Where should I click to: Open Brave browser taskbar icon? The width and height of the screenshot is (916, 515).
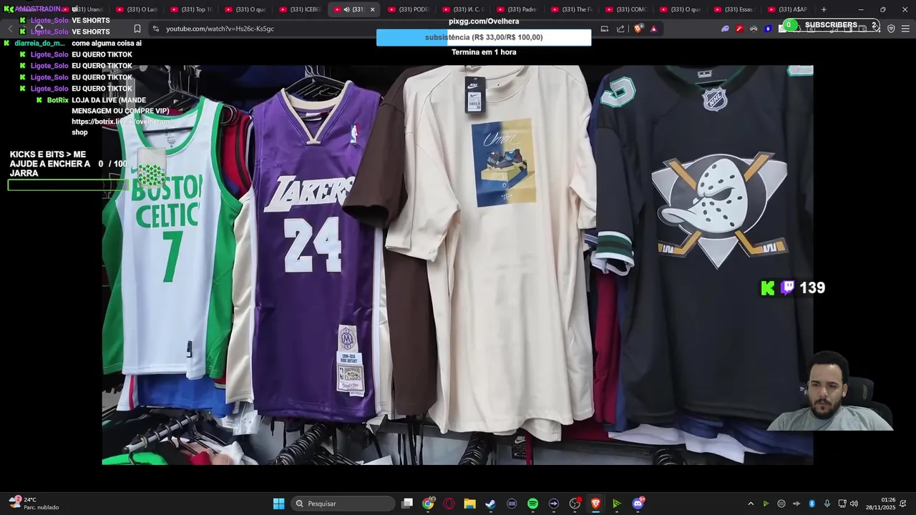click(595, 504)
